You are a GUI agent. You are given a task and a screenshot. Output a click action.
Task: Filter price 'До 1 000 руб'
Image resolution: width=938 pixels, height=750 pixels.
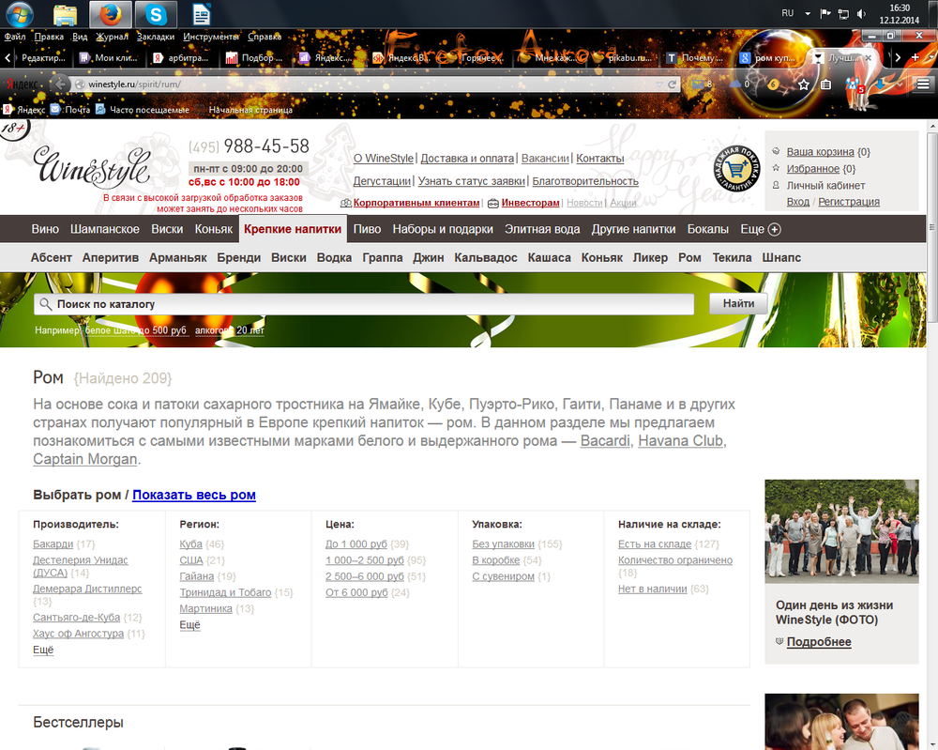click(356, 544)
